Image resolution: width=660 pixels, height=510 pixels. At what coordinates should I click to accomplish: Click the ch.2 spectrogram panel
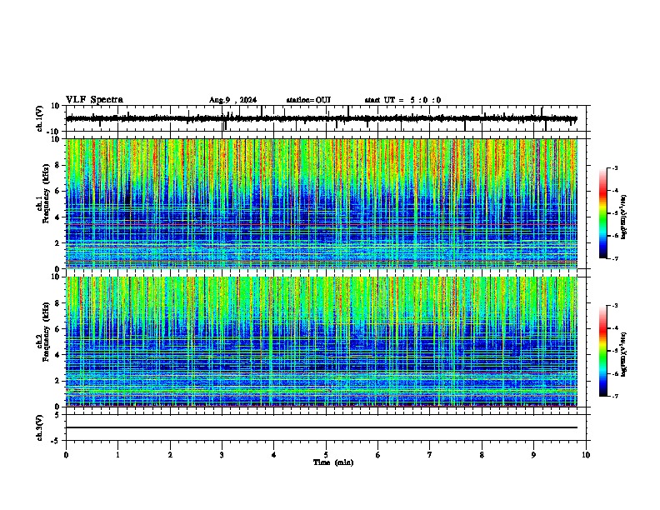(x=322, y=342)
